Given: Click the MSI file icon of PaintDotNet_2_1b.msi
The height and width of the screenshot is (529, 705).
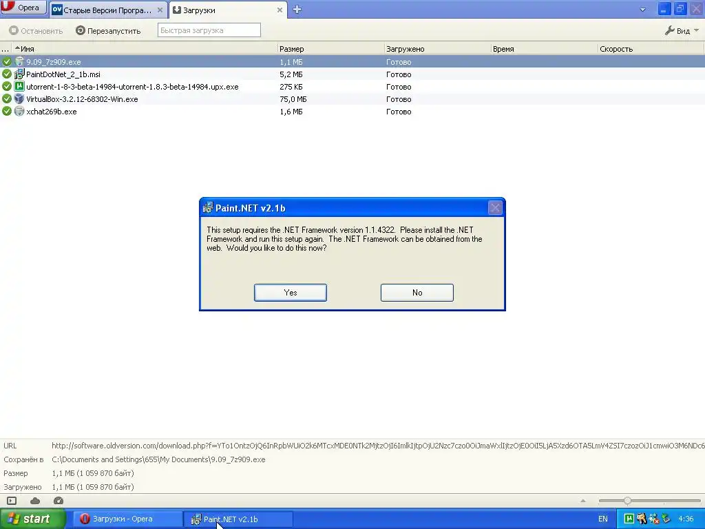Looking at the screenshot, I should [19, 74].
